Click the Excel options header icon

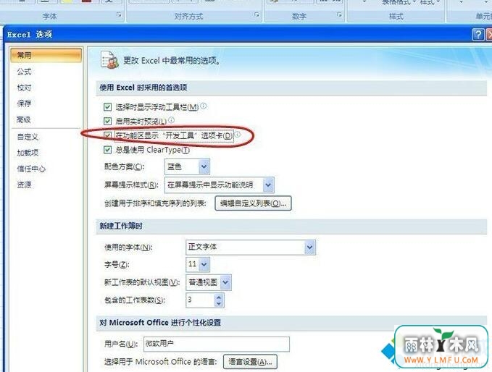tap(109, 59)
